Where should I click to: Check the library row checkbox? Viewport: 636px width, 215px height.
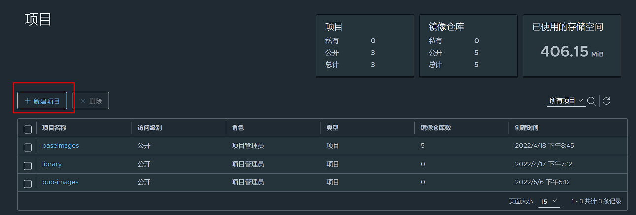tap(28, 166)
